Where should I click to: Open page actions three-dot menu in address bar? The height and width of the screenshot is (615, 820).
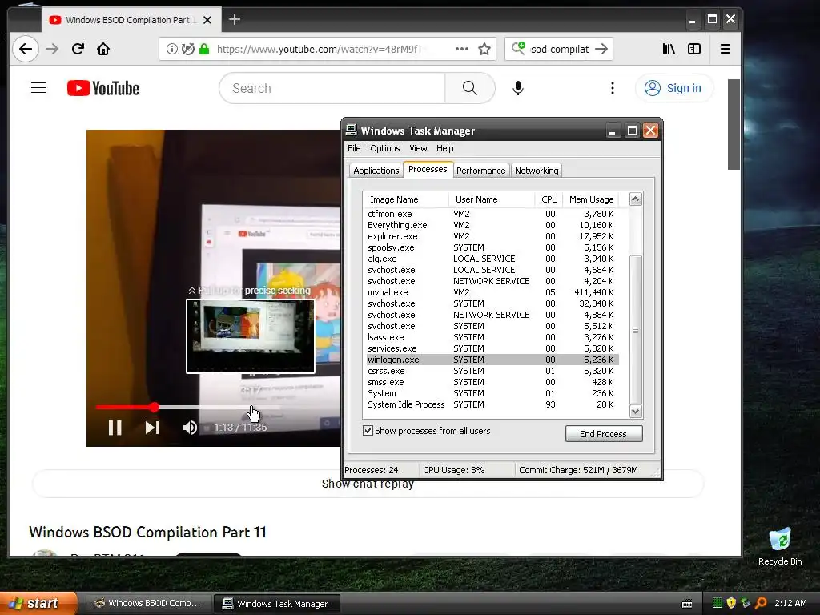(462, 49)
